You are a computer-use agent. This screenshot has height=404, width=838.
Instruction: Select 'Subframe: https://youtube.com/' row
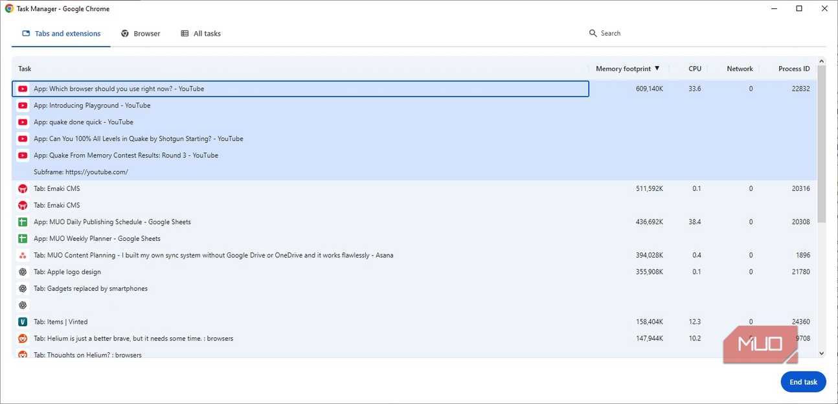click(414, 172)
